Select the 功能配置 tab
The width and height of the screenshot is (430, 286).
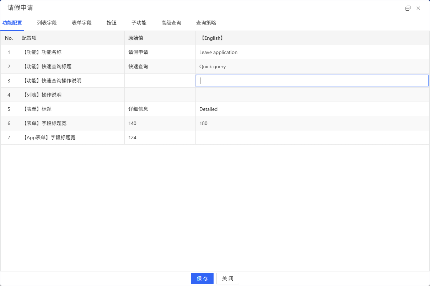tap(12, 23)
